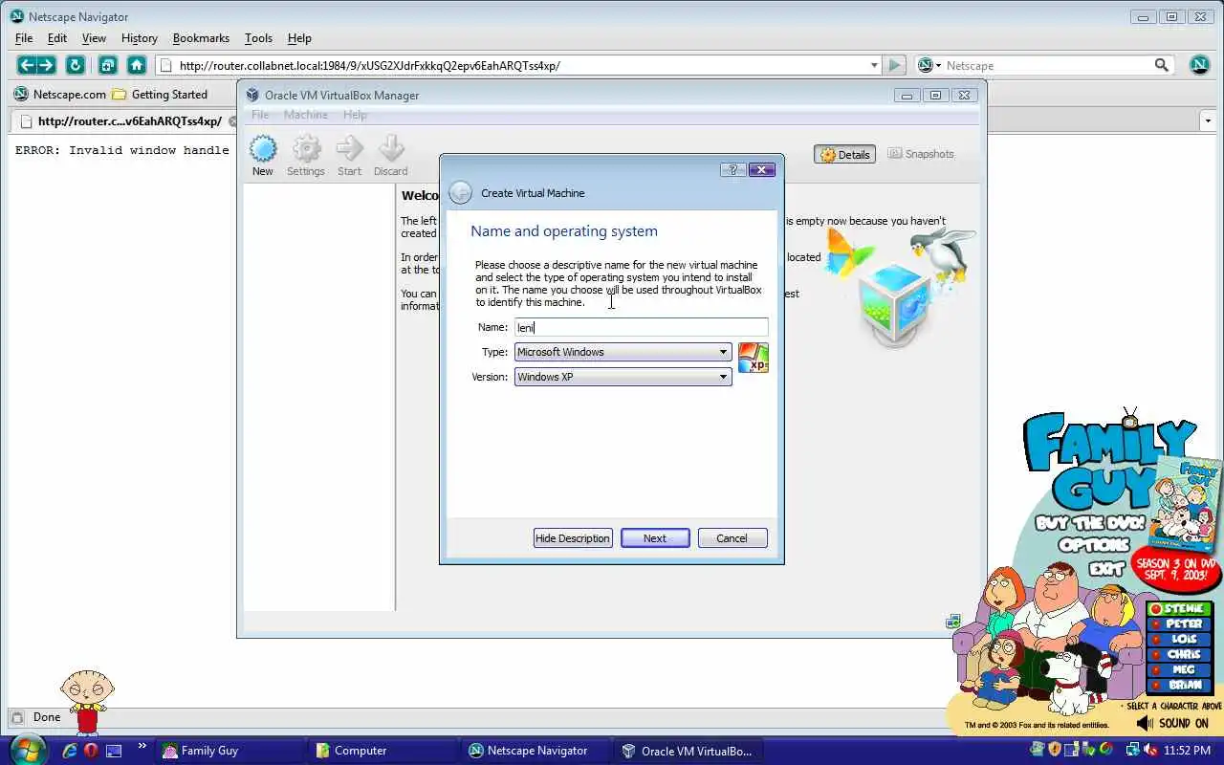This screenshot has height=765, width=1224.
Task: Click the security shield tray icon
Action: [1055, 750]
